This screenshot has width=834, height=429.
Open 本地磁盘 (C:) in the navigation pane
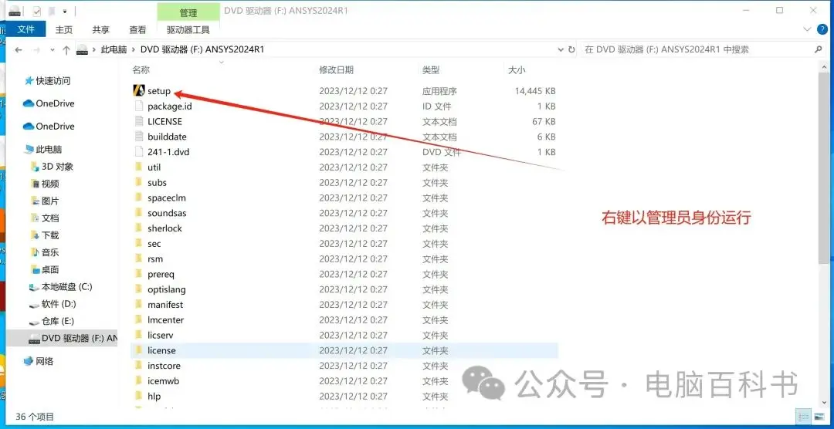tap(66, 286)
